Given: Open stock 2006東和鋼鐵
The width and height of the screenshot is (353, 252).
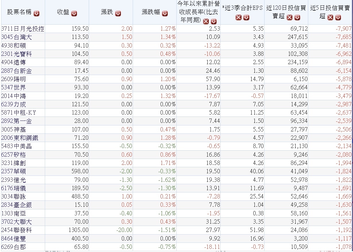Looking at the screenshot, I should [20, 138].
